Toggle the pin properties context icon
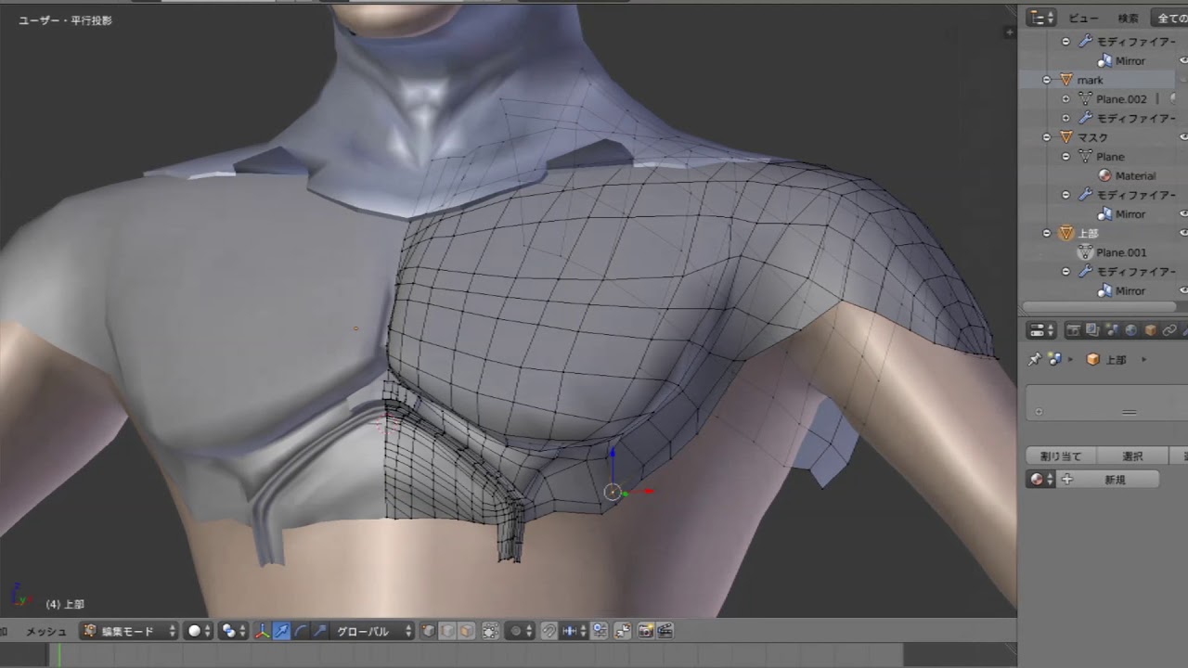Viewport: 1188px width, 668px height. click(x=1035, y=359)
